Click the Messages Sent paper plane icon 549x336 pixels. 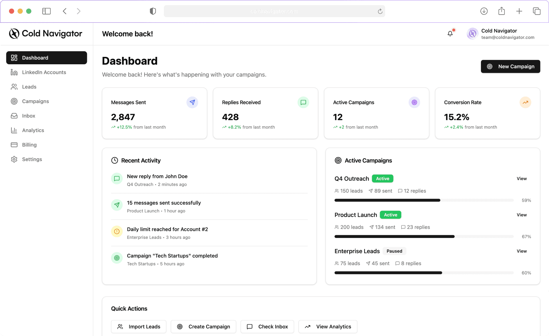coord(192,102)
